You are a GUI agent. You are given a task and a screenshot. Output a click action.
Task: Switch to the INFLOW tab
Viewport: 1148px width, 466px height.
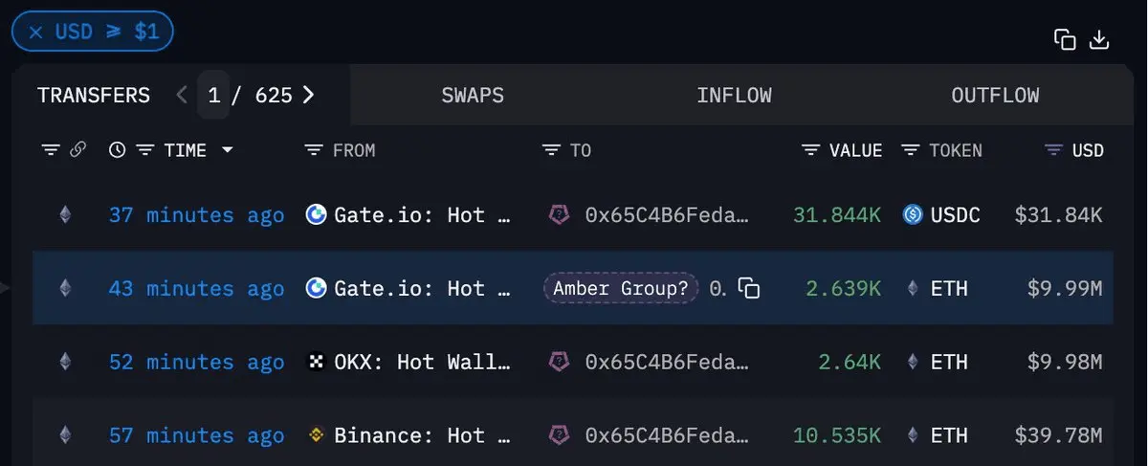[x=734, y=96]
